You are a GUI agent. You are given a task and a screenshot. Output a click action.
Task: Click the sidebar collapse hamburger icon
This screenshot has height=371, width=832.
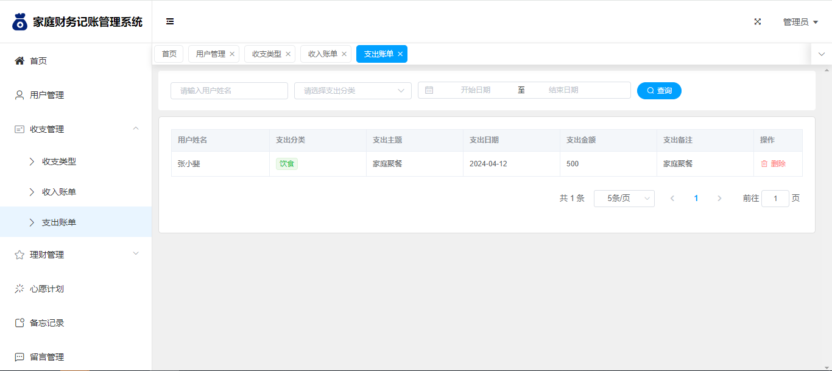click(x=170, y=21)
